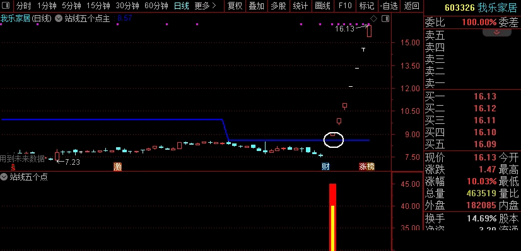Select the 60分钟 period
Viewport: 521px width, 251px height.
tap(156, 6)
